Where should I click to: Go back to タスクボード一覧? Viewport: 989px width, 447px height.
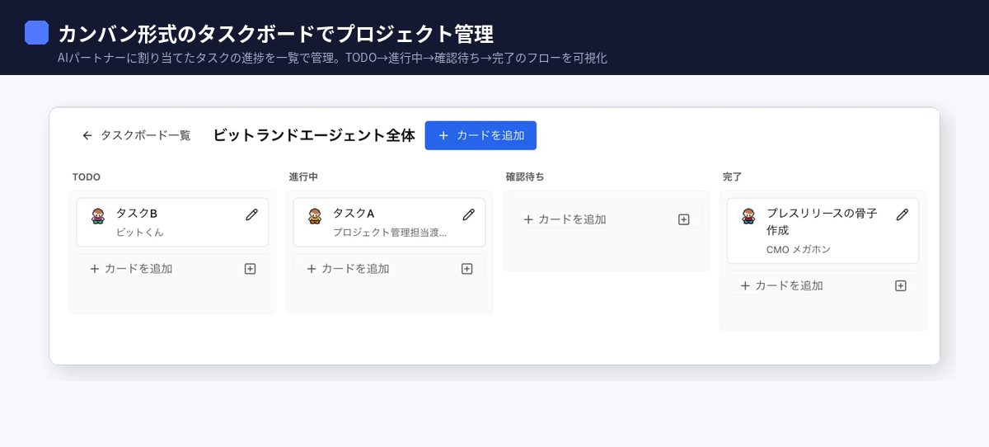point(145,135)
